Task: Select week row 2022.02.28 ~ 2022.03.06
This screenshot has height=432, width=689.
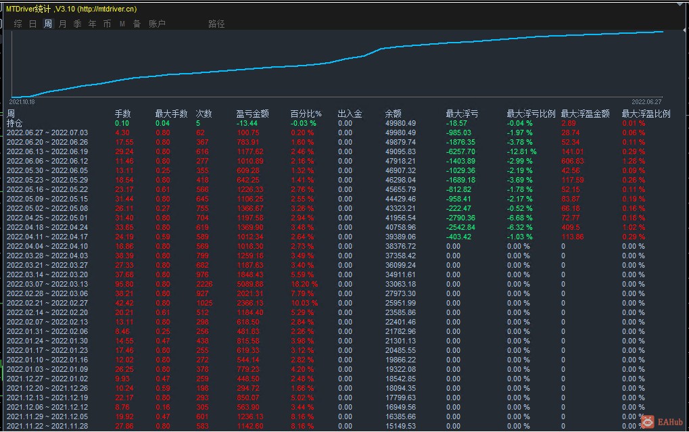Action: (47, 293)
